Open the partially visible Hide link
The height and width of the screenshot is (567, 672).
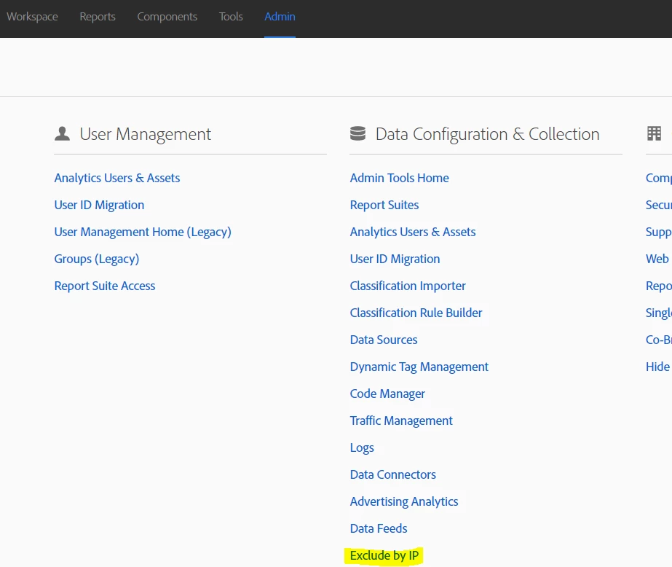click(x=657, y=367)
